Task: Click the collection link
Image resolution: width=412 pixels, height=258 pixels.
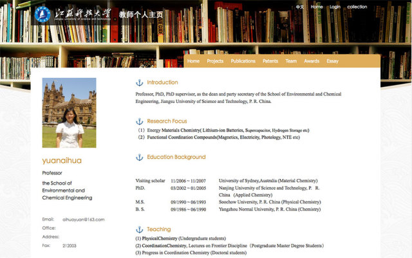Action: (357, 7)
